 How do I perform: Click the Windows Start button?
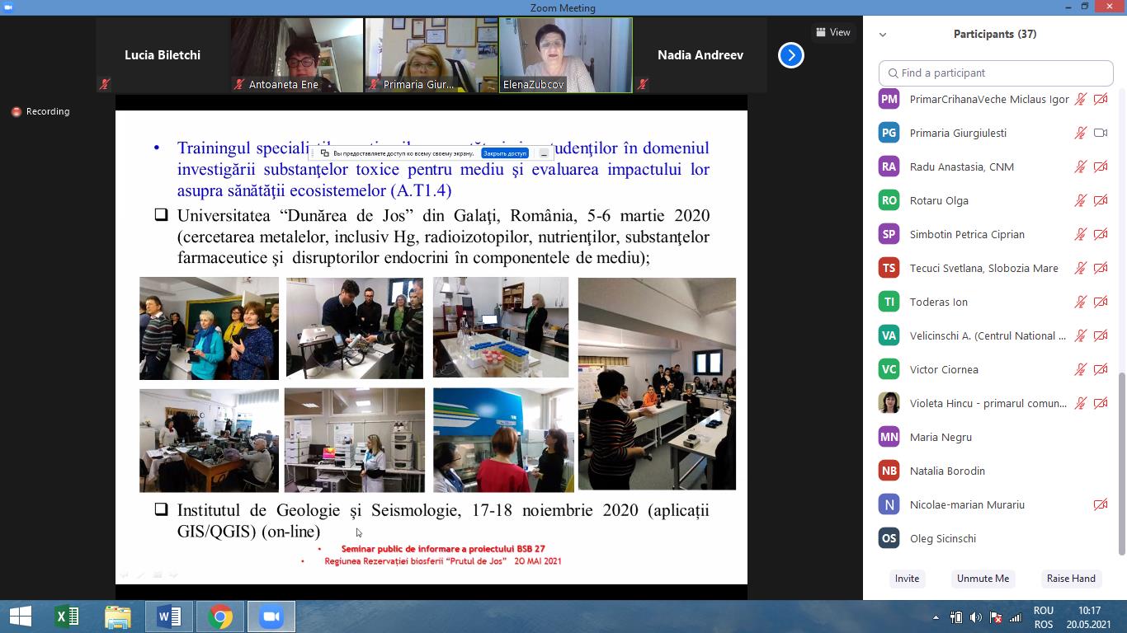pyautogui.click(x=21, y=617)
